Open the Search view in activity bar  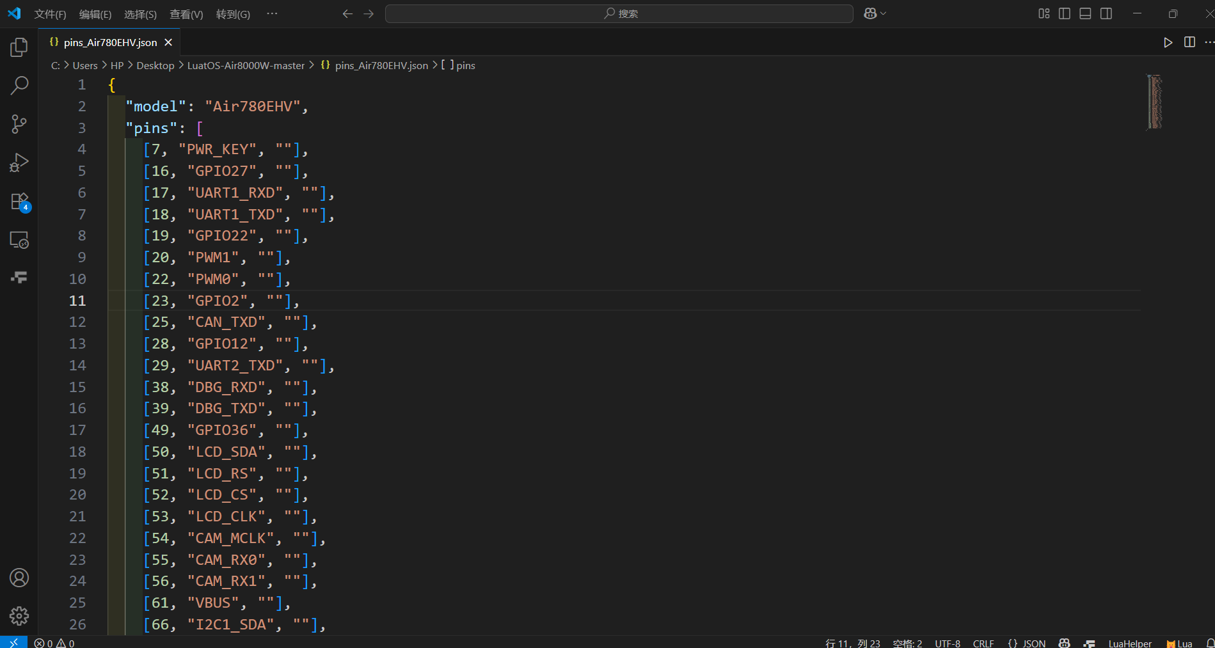19,85
